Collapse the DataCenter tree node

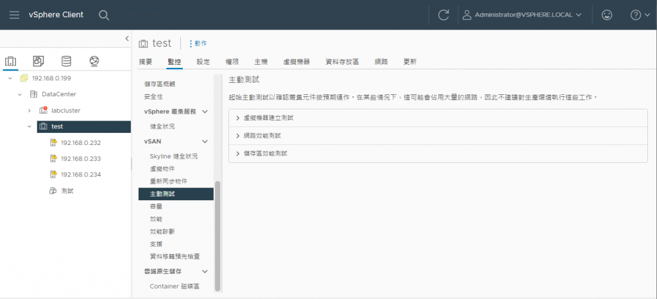click(x=20, y=94)
